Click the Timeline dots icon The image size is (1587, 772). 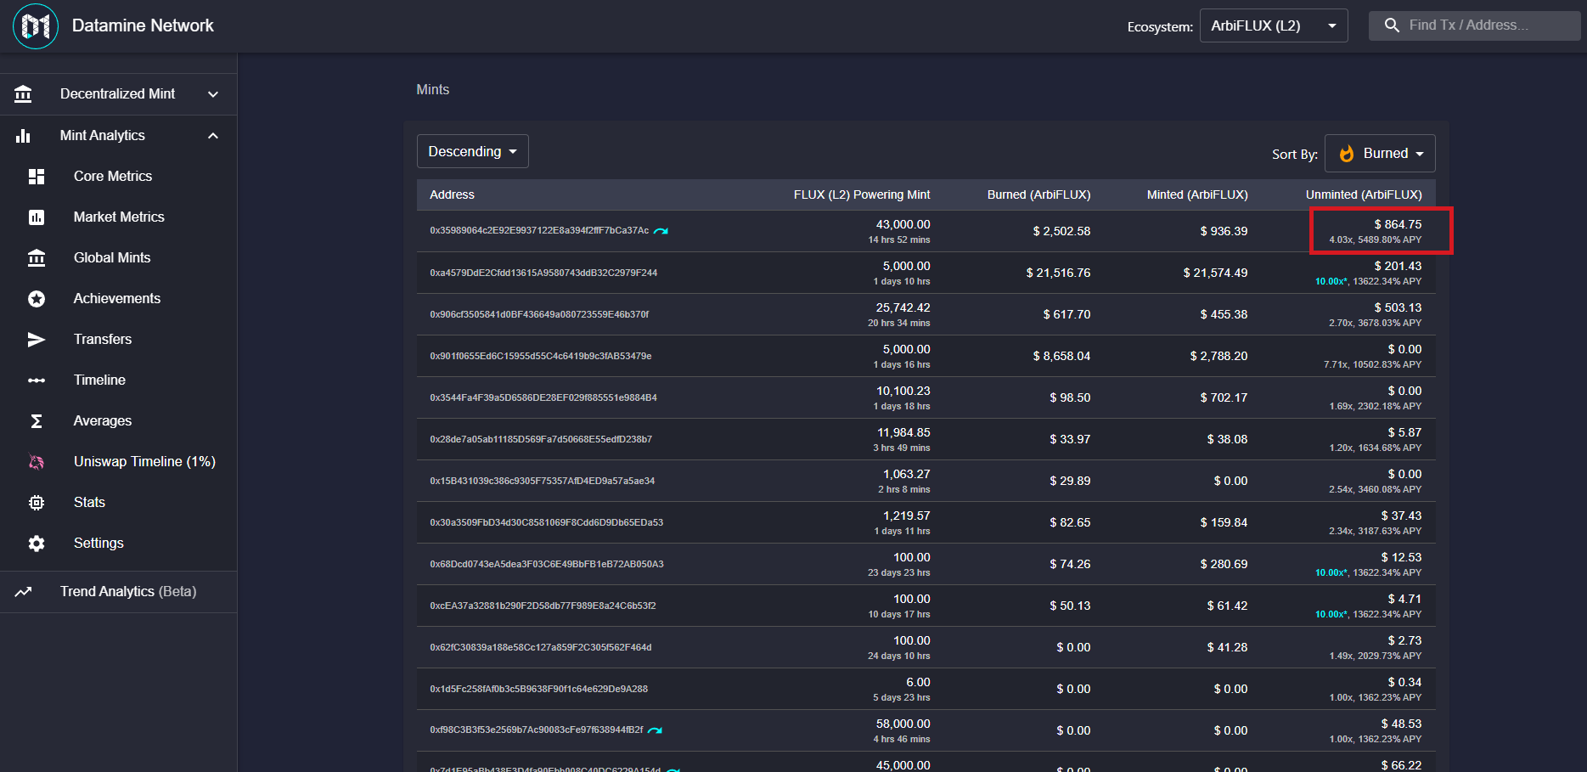pos(37,380)
